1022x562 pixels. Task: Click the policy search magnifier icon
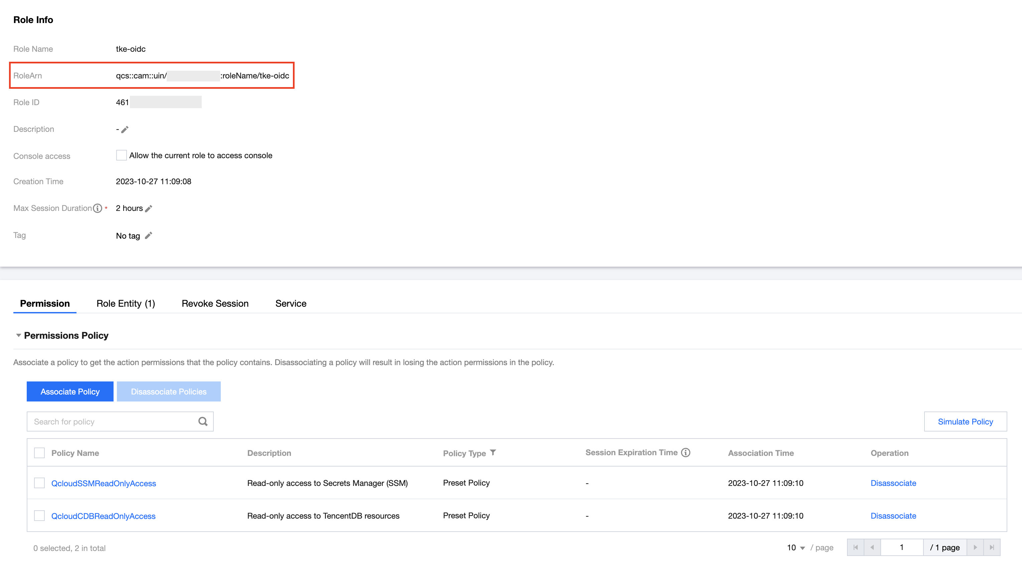pyautogui.click(x=203, y=422)
